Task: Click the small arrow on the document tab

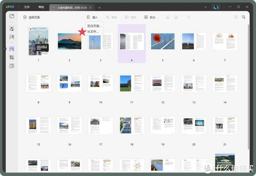Action: (x=54, y=8)
